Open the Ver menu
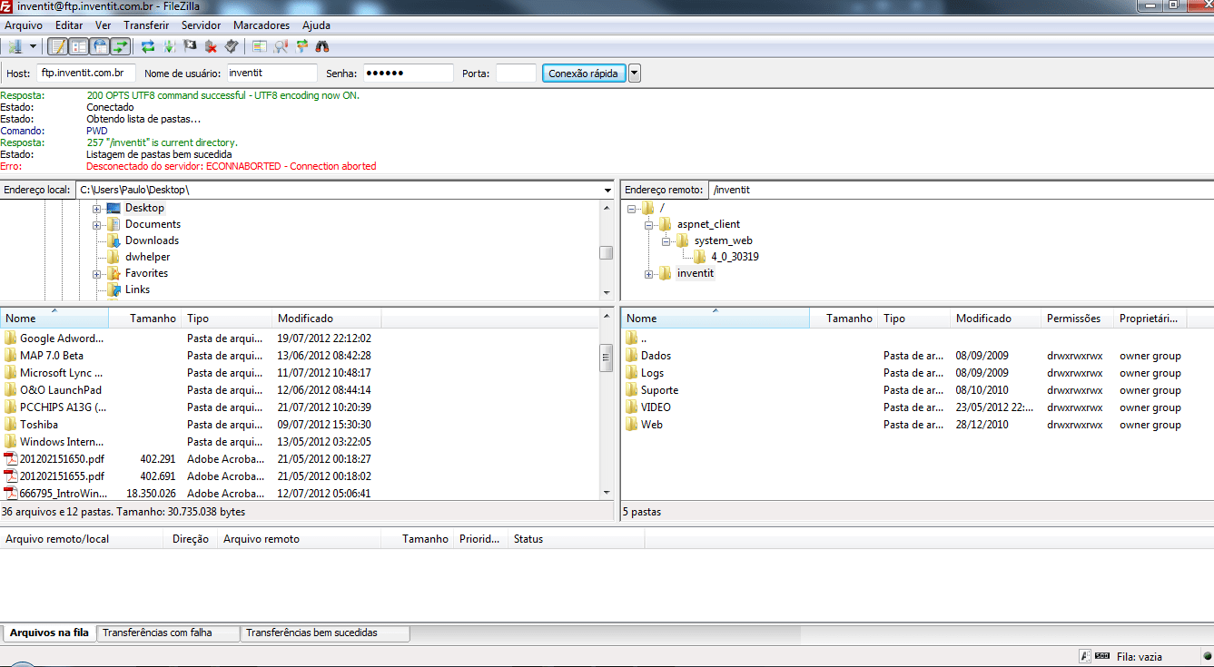 [x=104, y=25]
